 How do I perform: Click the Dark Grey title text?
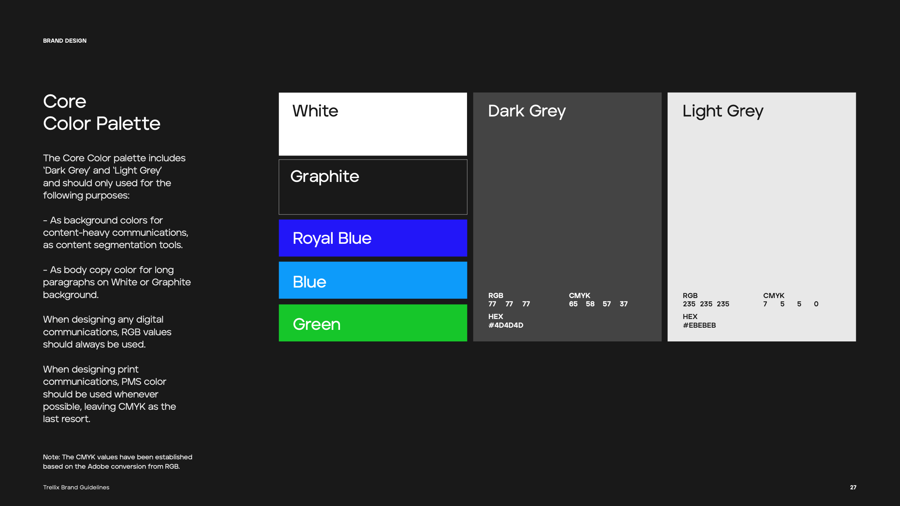coord(527,111)
